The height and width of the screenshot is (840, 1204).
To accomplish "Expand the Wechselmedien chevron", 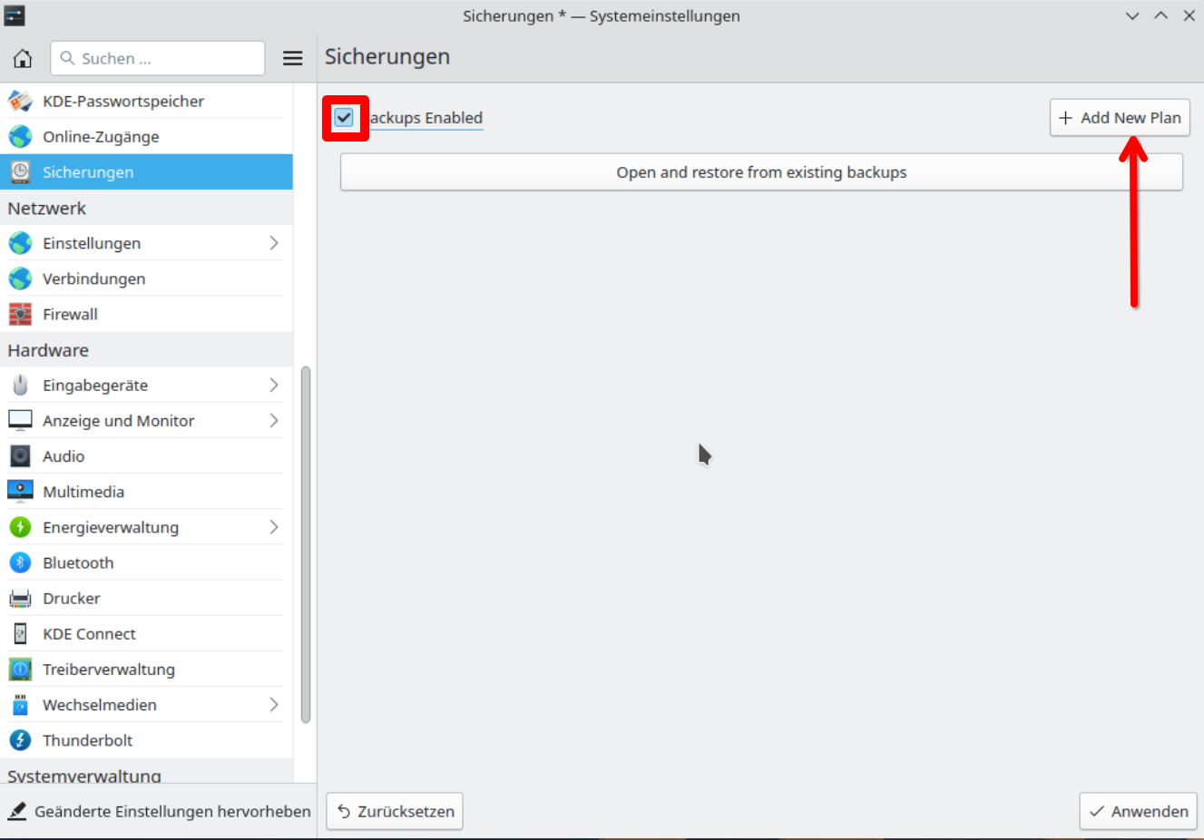I will pos(273,705).
